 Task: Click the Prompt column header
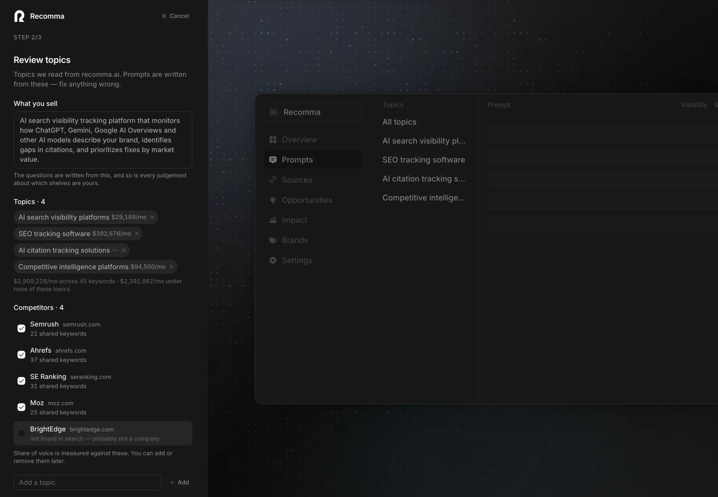[x=499, y=105]
